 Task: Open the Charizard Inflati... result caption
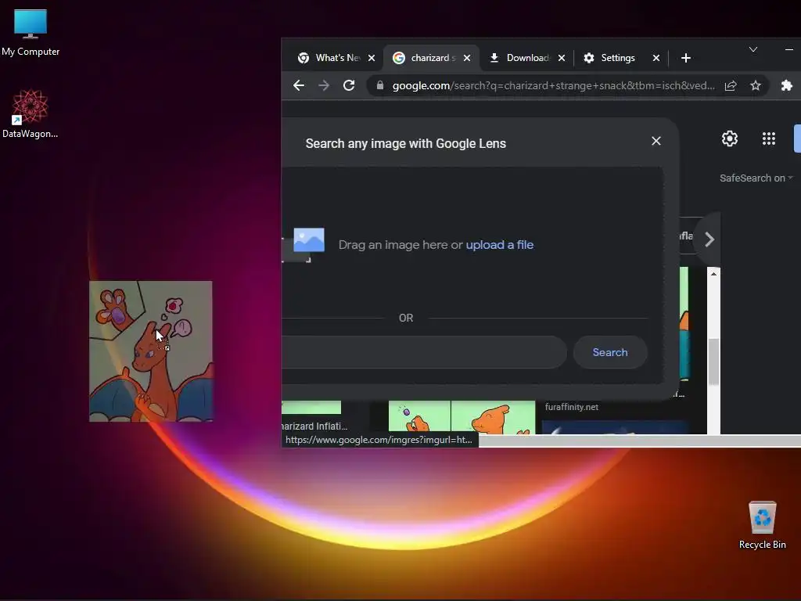314,426
